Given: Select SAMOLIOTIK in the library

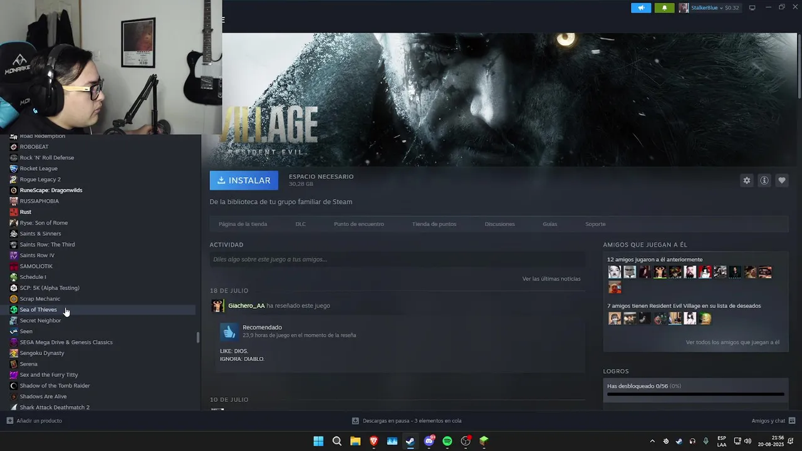Looking at the screenshot, I should [36, 266].
